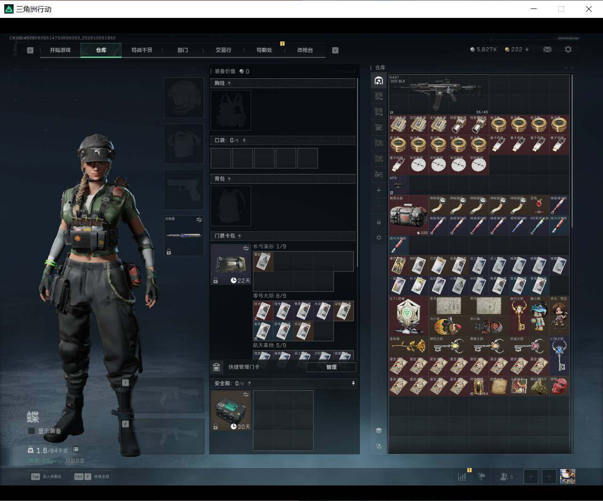The height and width of the screenshot is (501, 603).
Task: Open the 特战干员 tab
Action: [x=142, y=50]
